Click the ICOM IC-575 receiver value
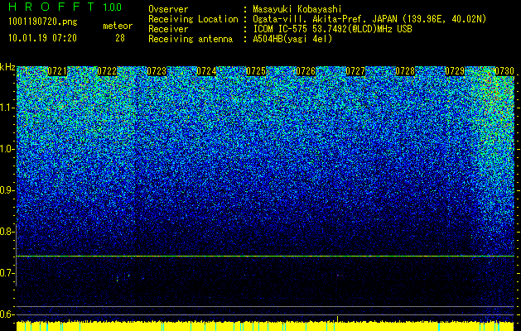The image size is (521, 331). pos(332,29)
